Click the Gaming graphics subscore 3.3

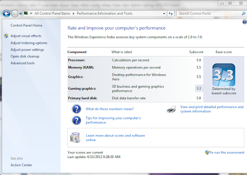pos(198,88)
